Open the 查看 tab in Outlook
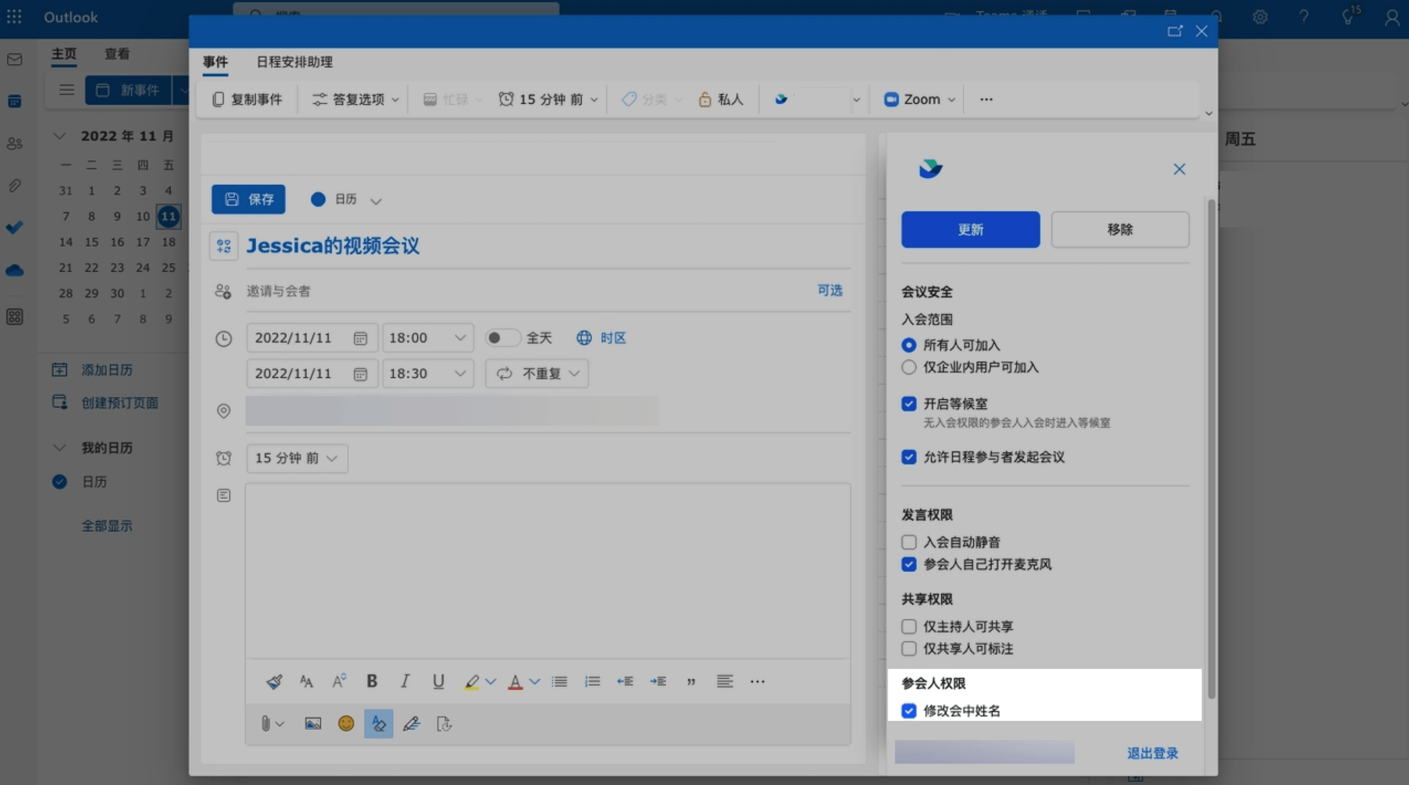The image size is (1409, 785). pyautogui.click(x=117, y=53)
